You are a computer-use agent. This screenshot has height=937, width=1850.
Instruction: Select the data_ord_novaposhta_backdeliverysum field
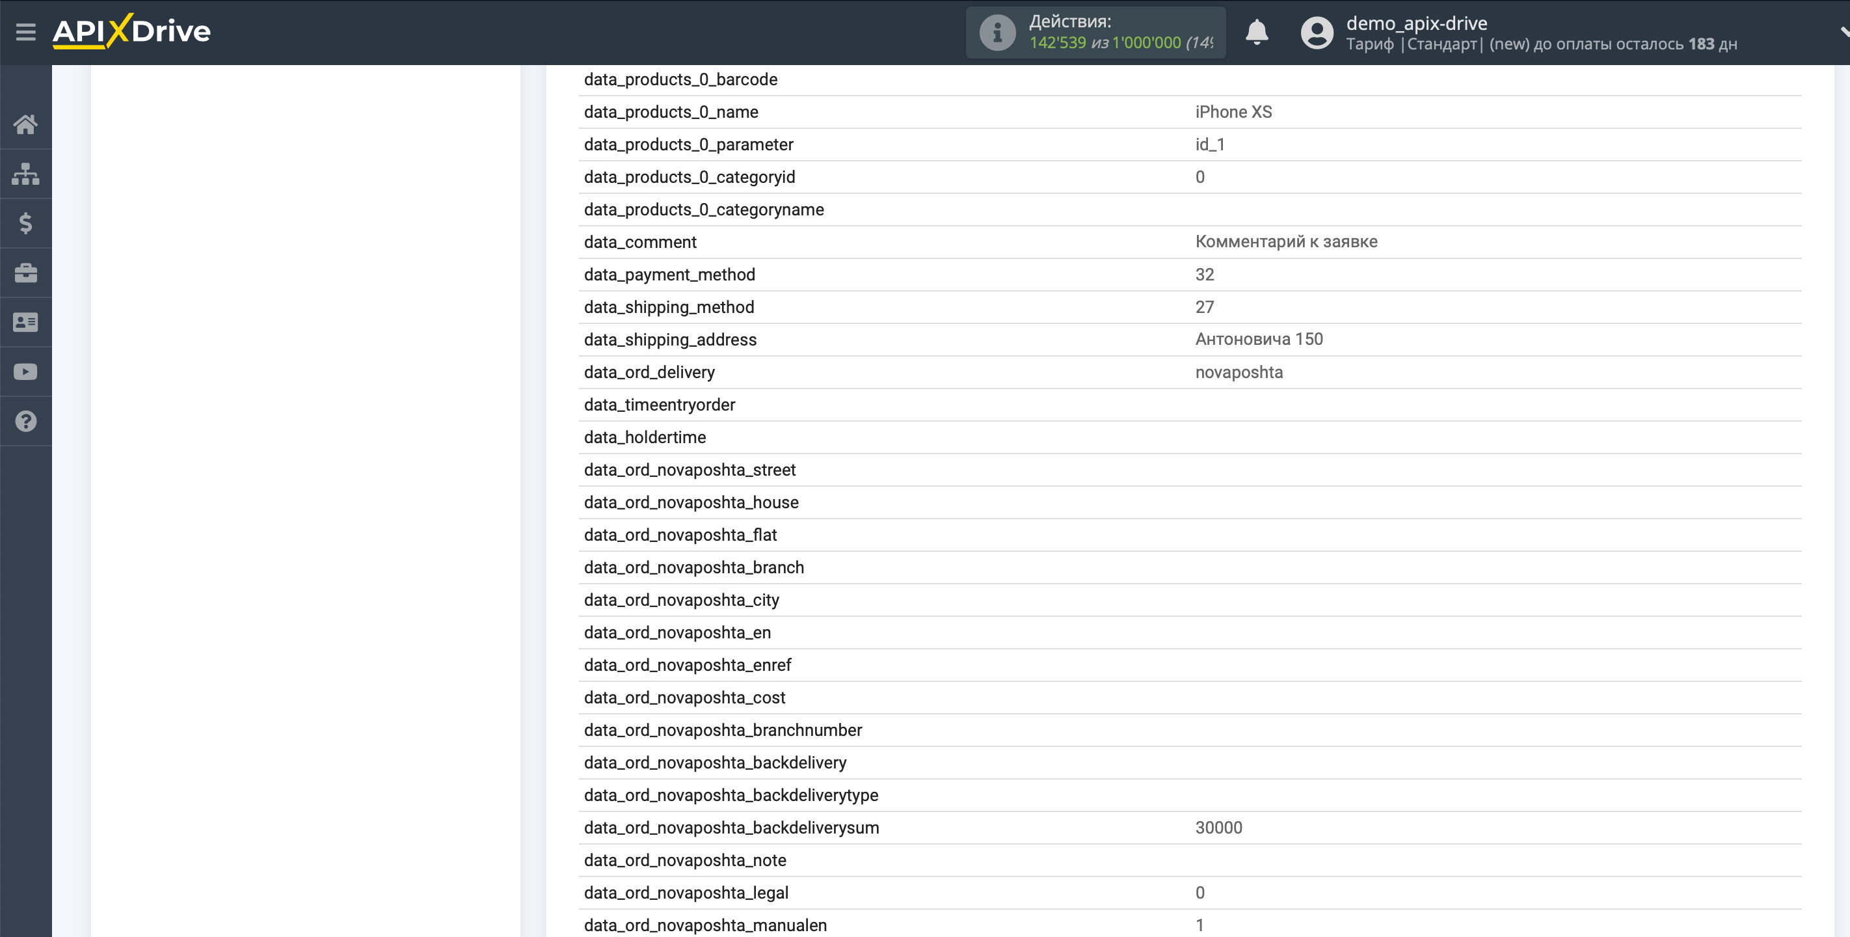731,828
